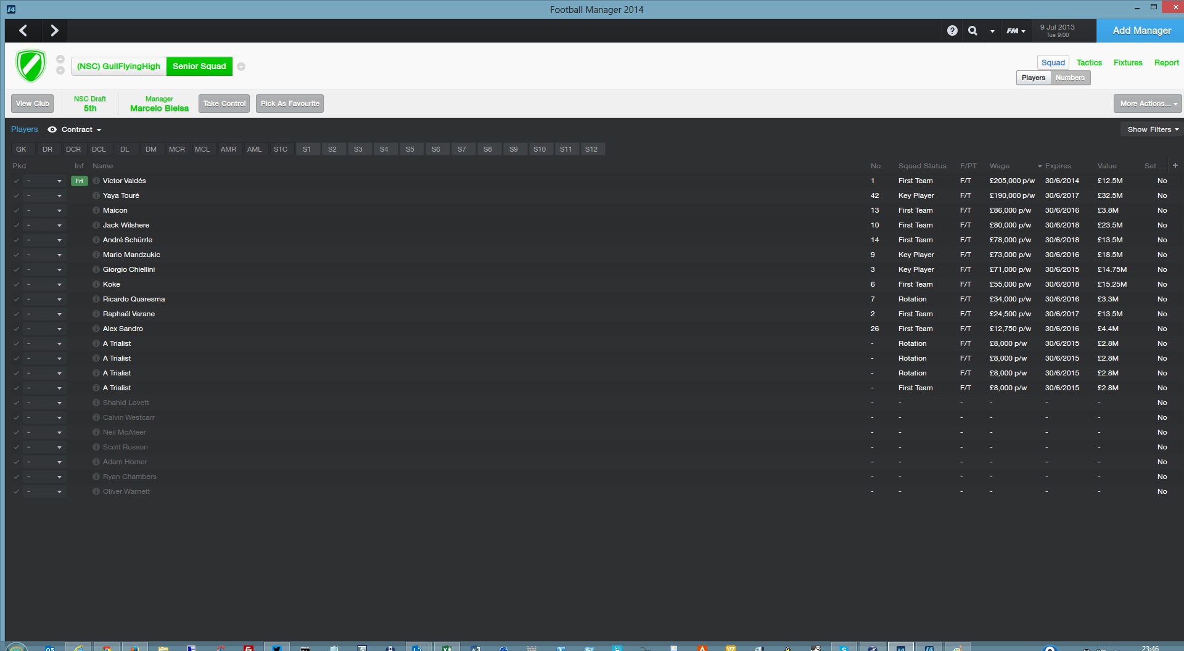Viewport: 1184px width, 651px height.
Task: Open position dropdown for Ricardo Quaresma row
Action: click(x=44, y=299)
